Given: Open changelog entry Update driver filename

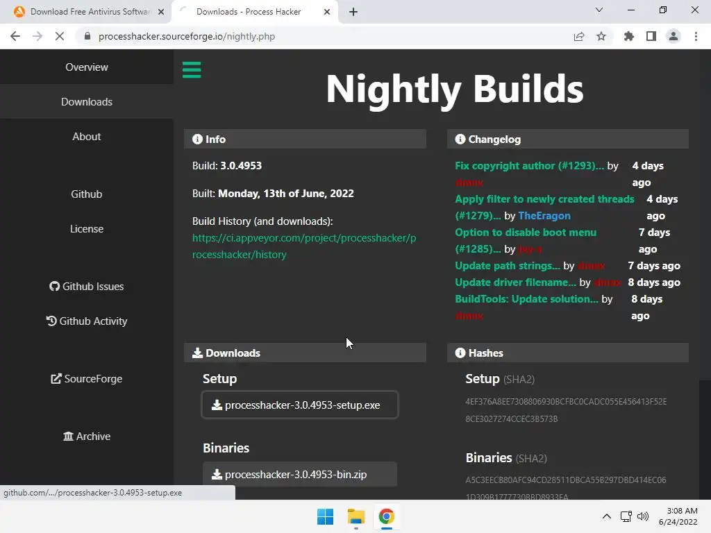Looking at the screenshot, I should [516, 282].
